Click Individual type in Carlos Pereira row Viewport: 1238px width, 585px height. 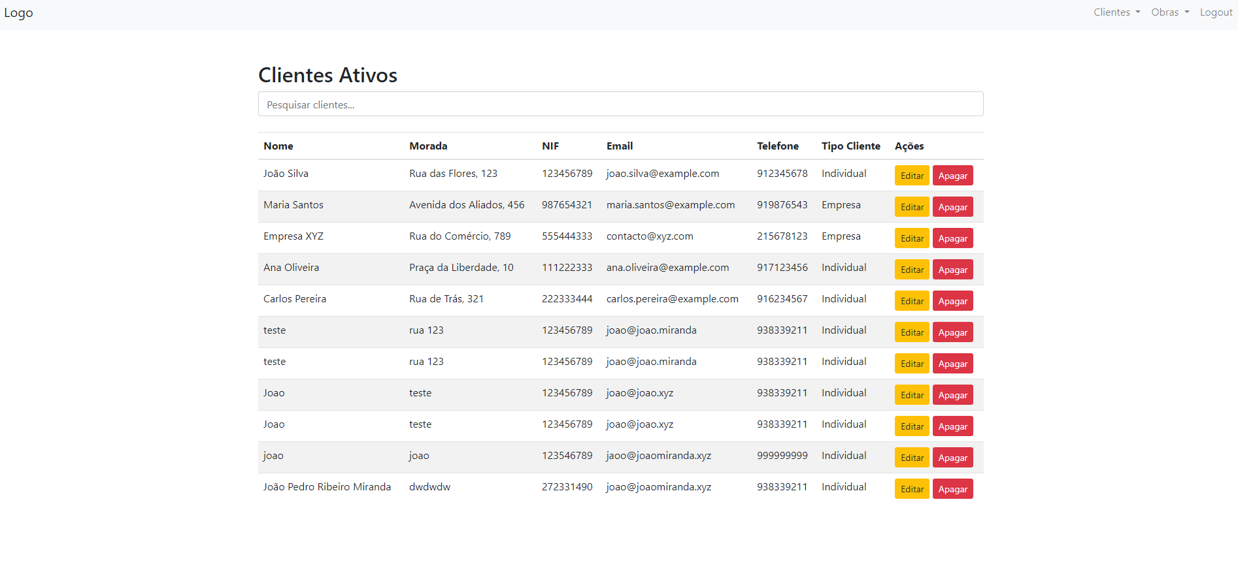[x=844, y=299]
